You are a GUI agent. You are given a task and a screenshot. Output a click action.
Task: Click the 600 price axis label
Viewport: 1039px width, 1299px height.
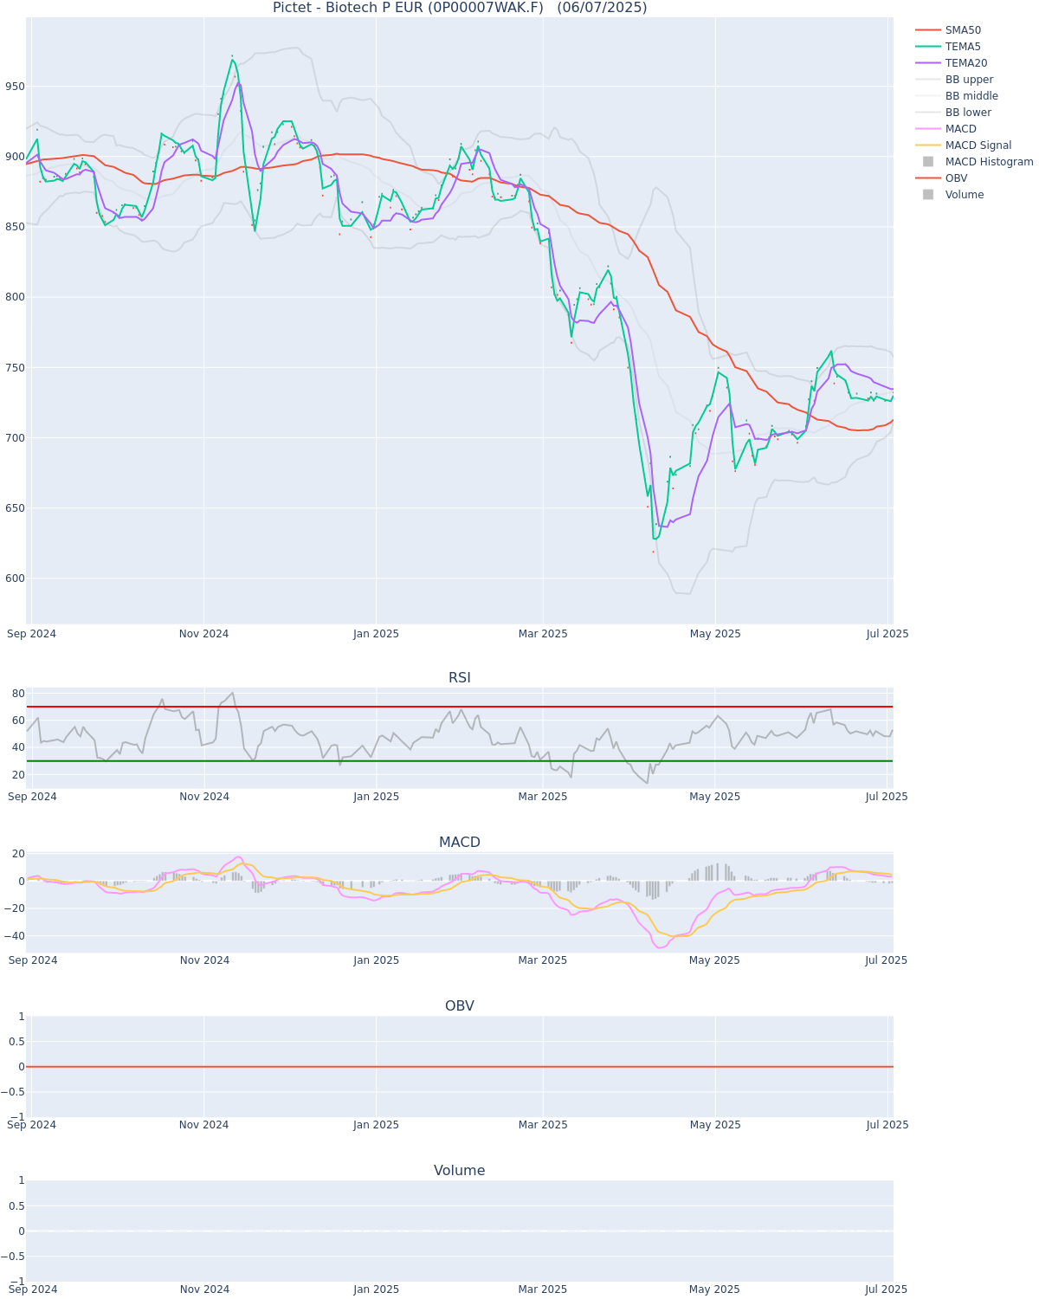coord(14,578)
